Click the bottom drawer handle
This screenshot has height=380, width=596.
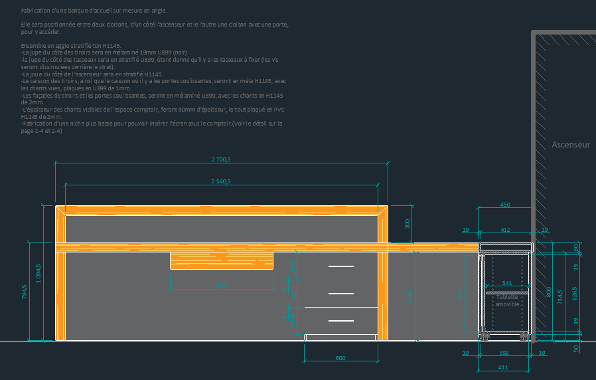point(341,321)
